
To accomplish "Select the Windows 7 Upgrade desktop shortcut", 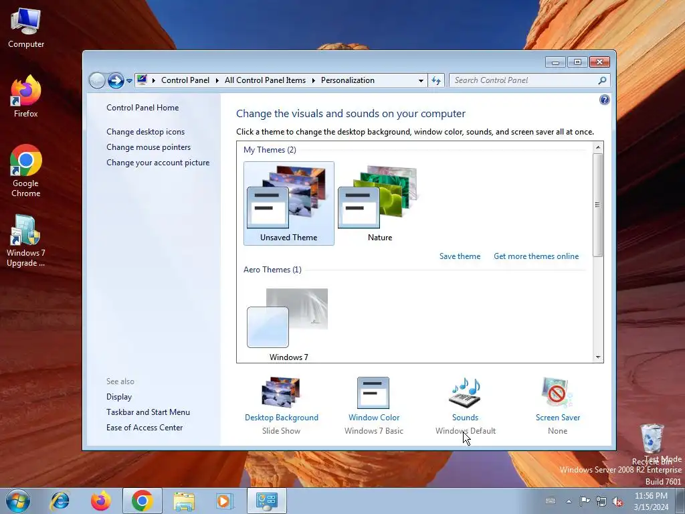I will [26, 241].
